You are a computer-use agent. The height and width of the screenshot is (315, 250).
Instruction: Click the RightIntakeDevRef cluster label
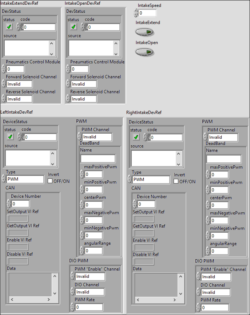144,113
